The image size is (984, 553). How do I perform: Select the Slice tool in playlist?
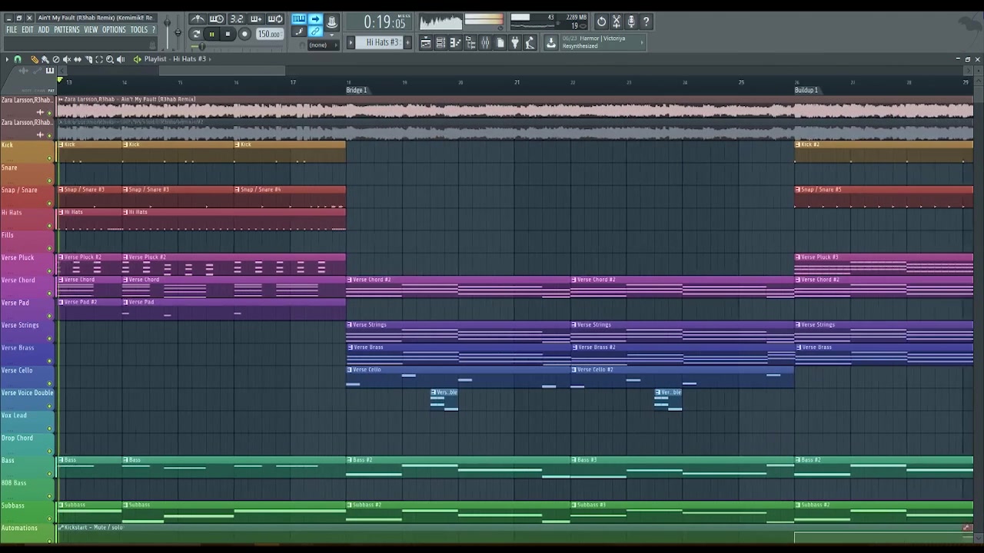(x=88, y=59)
